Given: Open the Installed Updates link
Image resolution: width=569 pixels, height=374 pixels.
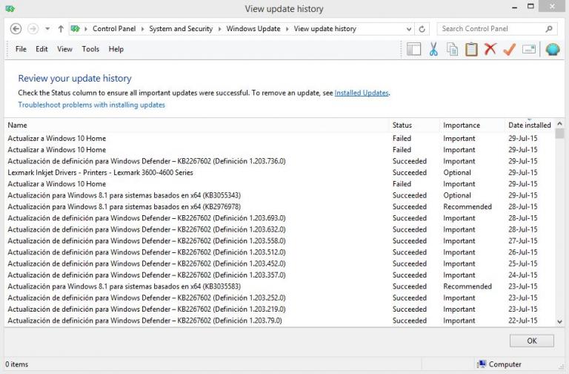Looking at the screenshot, I should point(362,93).
